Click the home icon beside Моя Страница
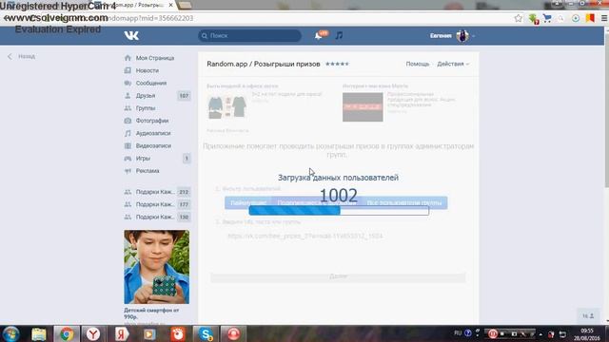 (x=128, y=58)
